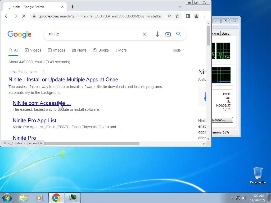
Task: Open result options dots next to ninite.com
Action: [x=43, y=72]
